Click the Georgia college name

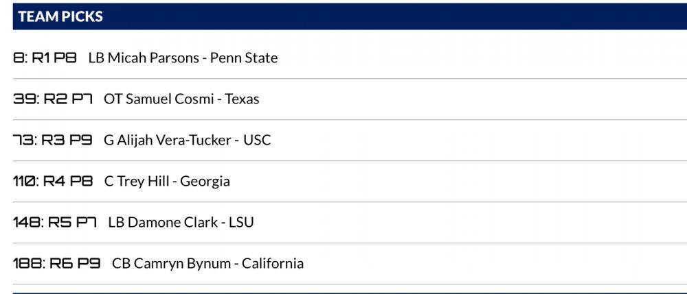(205, 182)
